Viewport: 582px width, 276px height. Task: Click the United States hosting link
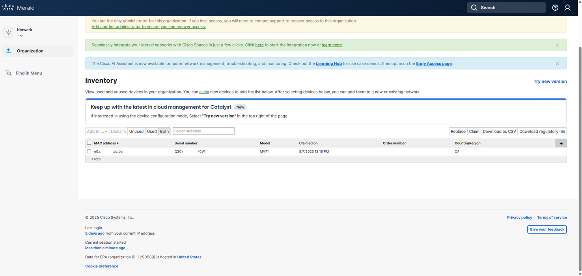[189, 257]
